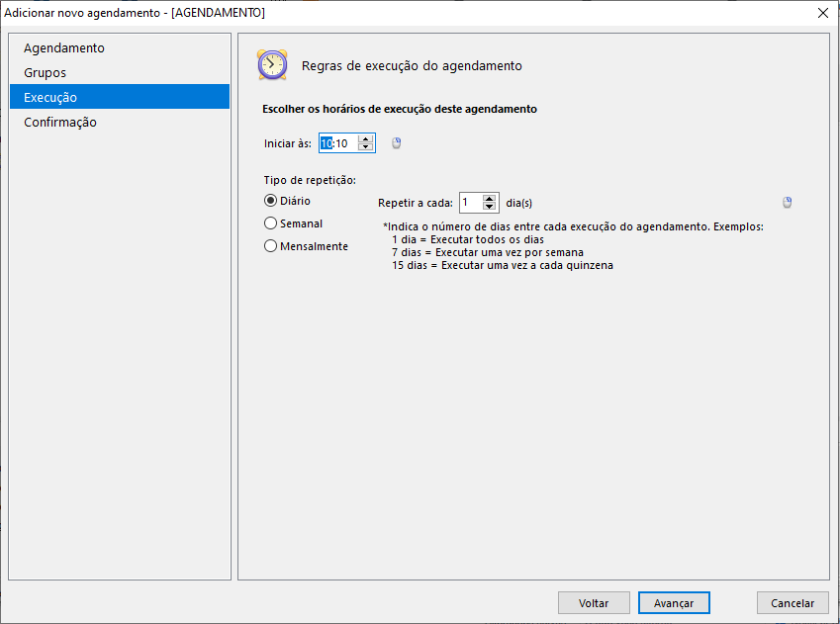Screen dimensions: 840x624
Task: Select the Semanal repetition option
Action: tap(293, 223)
